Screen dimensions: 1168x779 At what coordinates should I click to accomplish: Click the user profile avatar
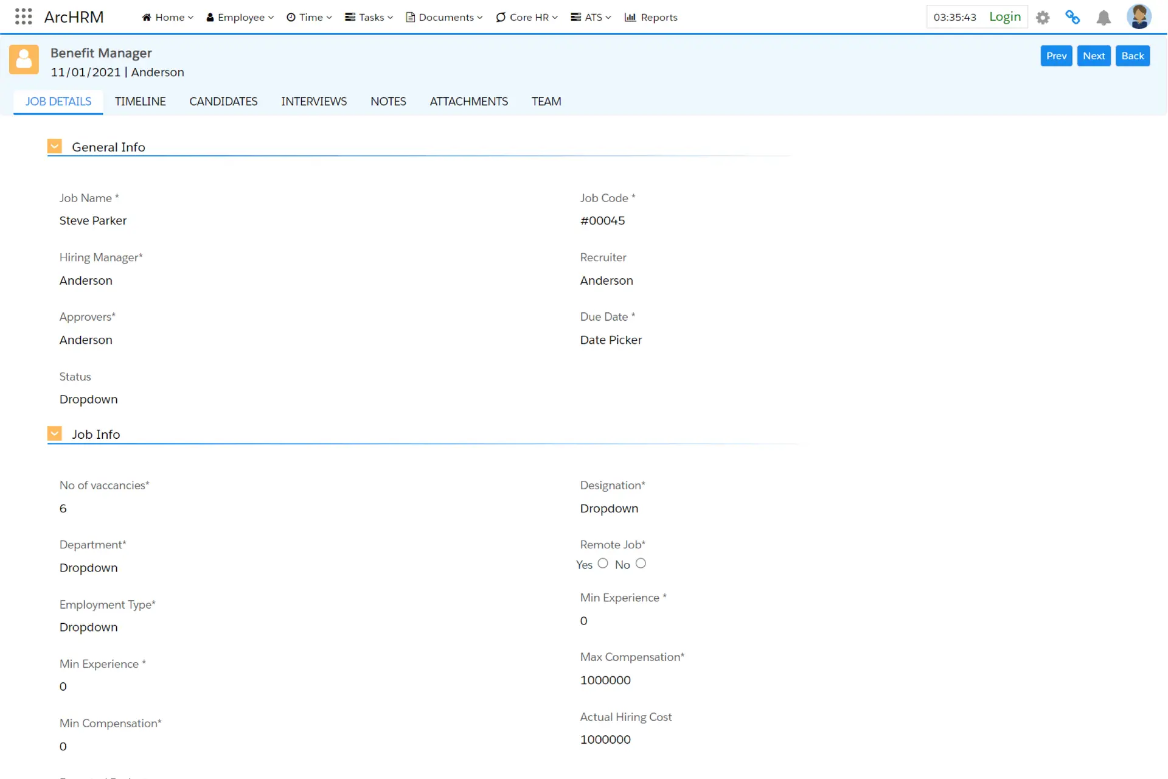click(x=1138, y=16)
